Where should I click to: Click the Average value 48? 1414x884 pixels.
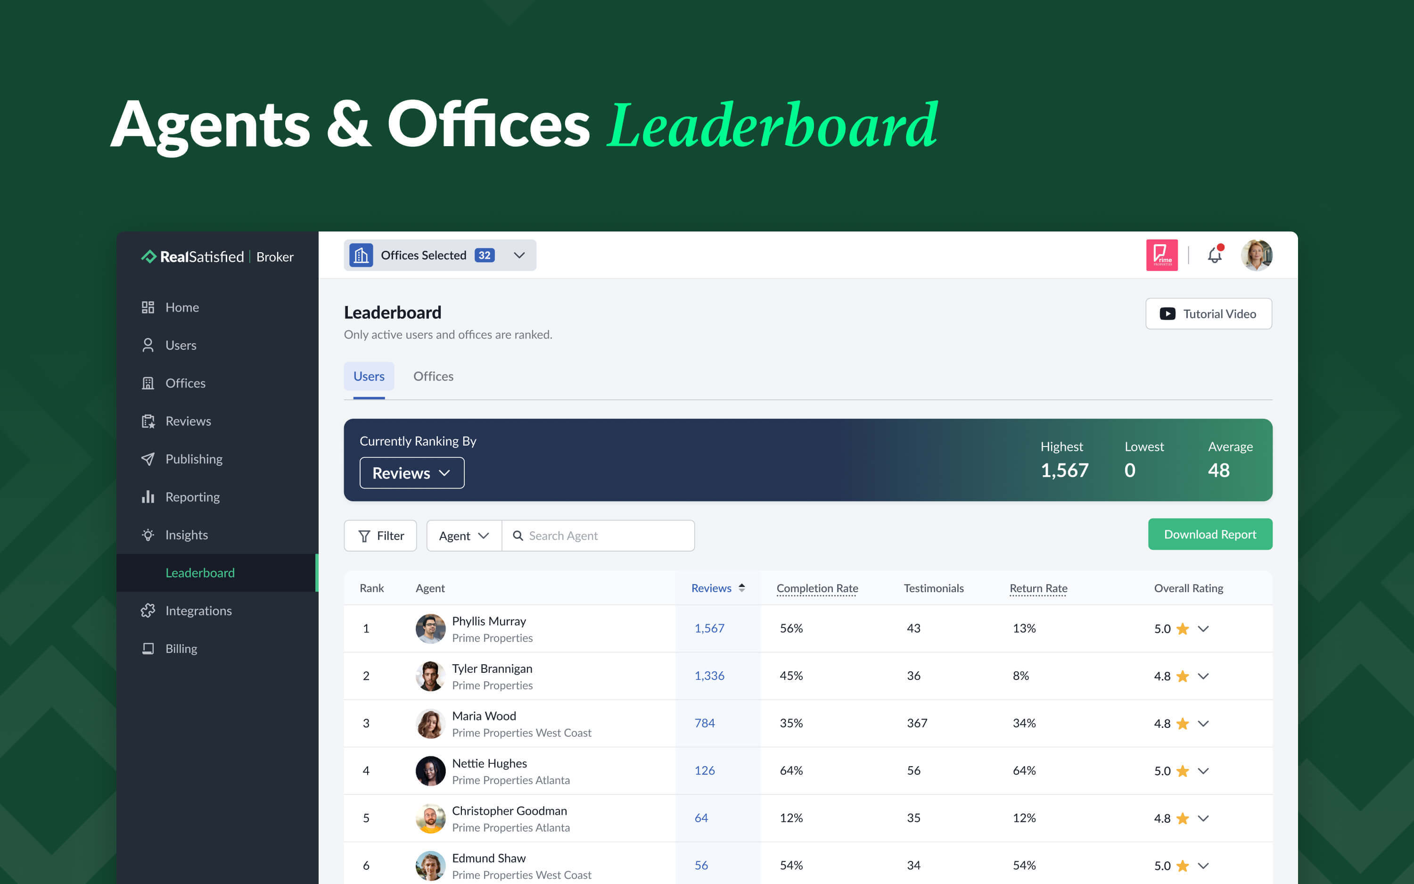[x=1219, y=471]
